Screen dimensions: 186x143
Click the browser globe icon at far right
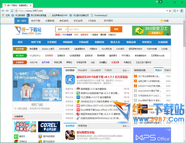coord(182,11)
